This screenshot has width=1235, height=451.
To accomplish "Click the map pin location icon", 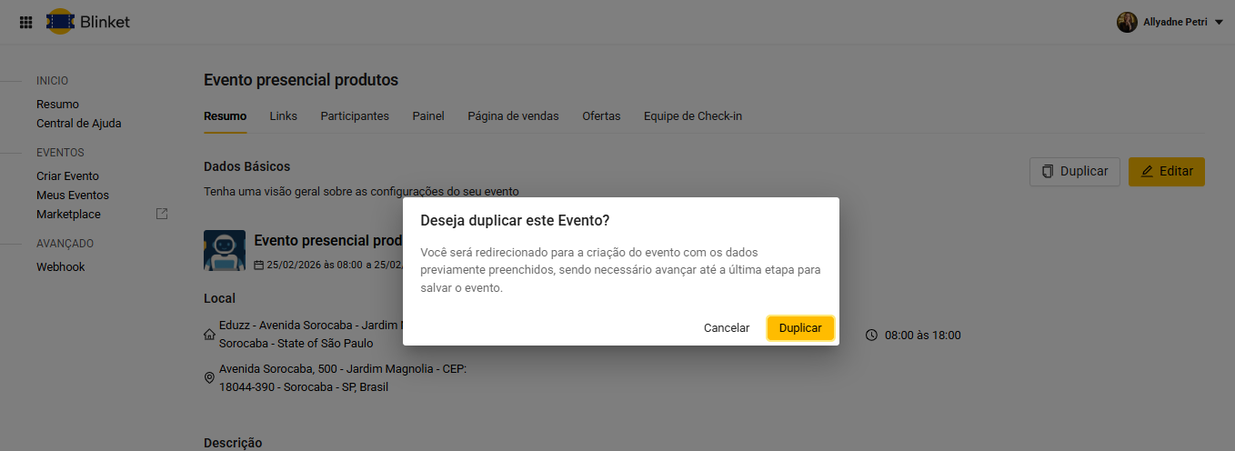I will [210, 378].
